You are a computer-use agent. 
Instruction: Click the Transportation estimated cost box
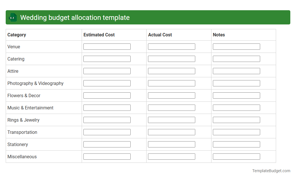tap(107, 132)
